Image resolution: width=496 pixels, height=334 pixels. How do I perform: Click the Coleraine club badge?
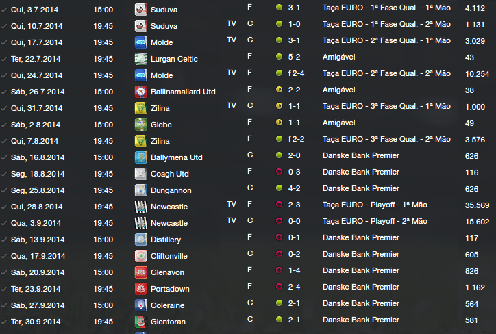[140, 305]
